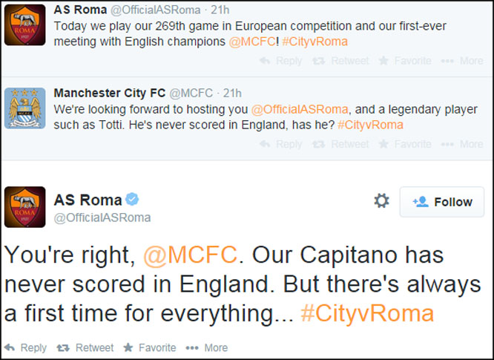
Task: Click Manchester City FC crest avatar
Action: coord(25,108)
